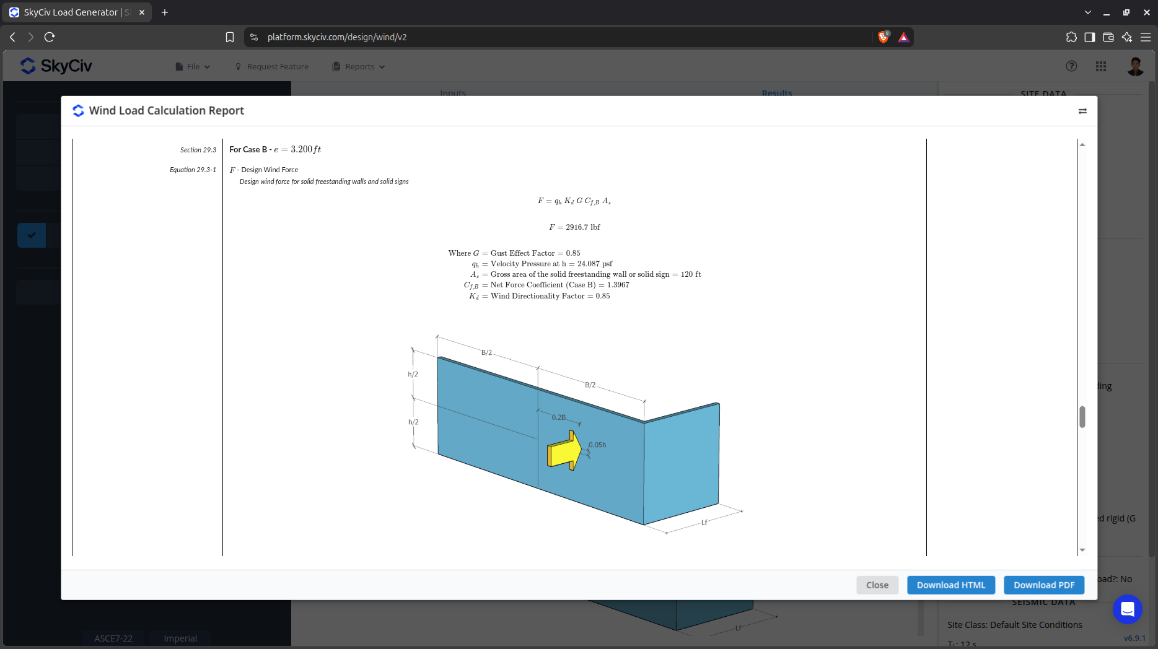The image size is (1158, 649).
Task: Reload the page in browser
Action: click(50, 37)
